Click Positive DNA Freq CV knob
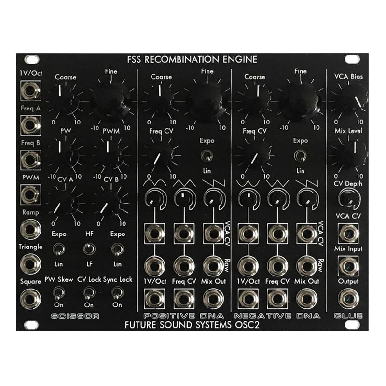Screen dimensions: 386x386 click(161, 155)
